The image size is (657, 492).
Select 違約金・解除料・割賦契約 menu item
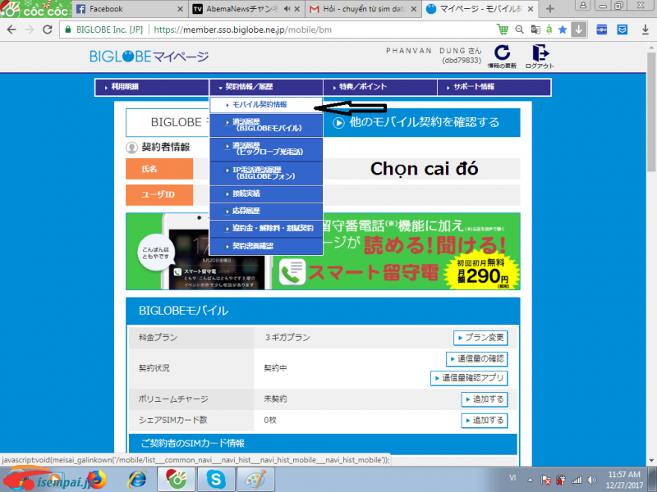[x=266, y=229]
